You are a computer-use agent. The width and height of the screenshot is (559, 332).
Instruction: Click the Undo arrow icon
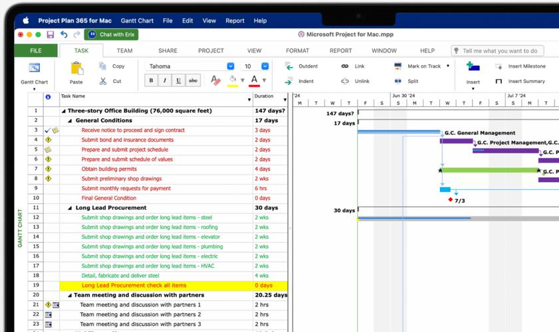pyautogui.click(x=64, y=35)
